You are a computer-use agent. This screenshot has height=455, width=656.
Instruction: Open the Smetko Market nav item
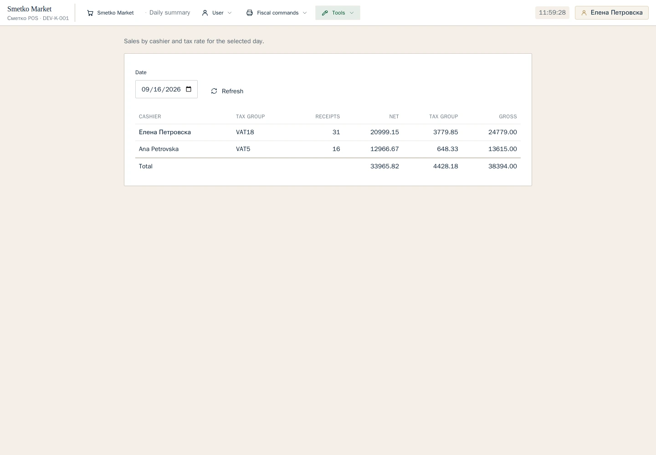[110, 13]
